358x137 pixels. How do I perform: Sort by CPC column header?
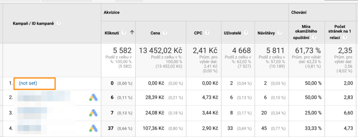point(198,33)
